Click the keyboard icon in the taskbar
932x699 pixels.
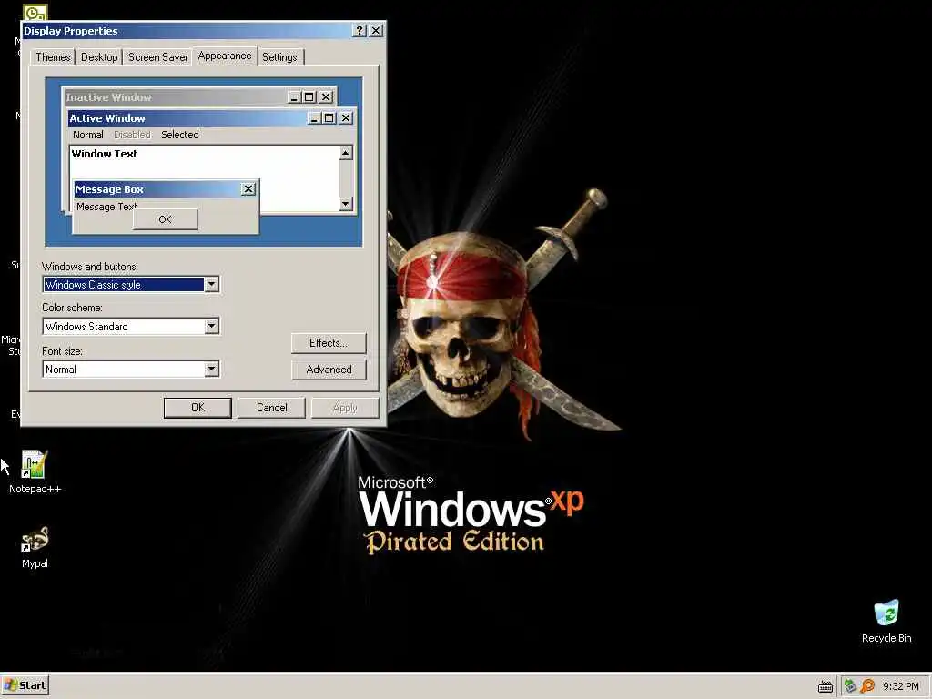tap(825, 686)
